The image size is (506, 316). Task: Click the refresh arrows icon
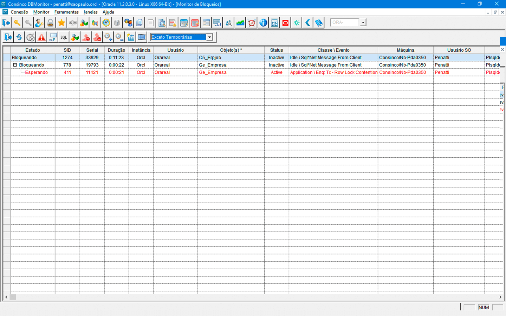tap(19, 37)
